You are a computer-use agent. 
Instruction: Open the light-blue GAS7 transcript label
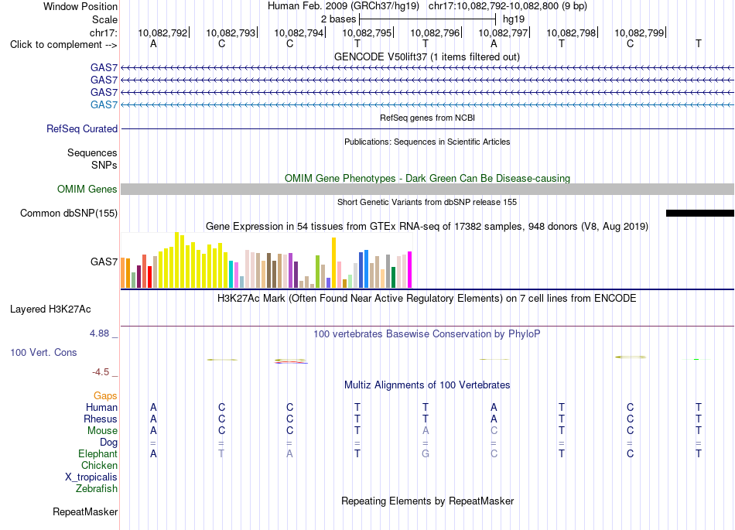tap(104, 104)
